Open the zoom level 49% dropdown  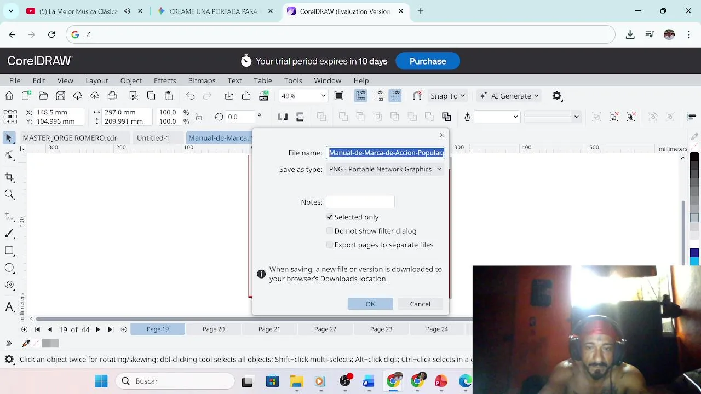coord(323,96)
